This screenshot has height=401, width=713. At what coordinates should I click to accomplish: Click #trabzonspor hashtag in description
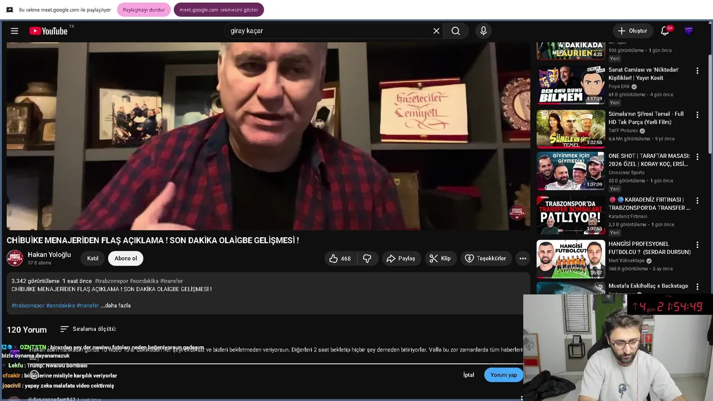point(28,305)
